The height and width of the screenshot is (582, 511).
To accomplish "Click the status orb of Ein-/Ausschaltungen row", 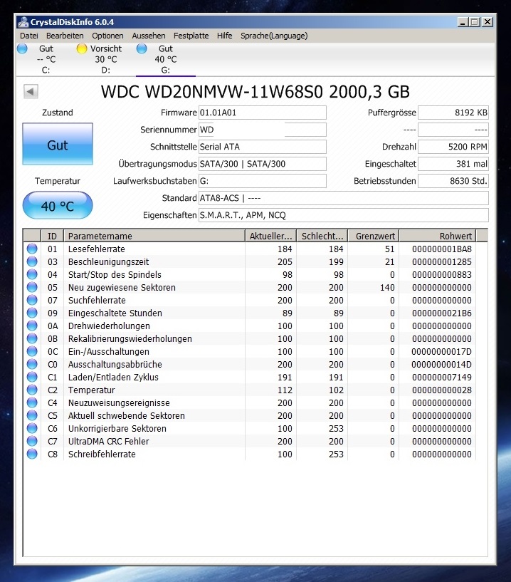I will (32, 351).
